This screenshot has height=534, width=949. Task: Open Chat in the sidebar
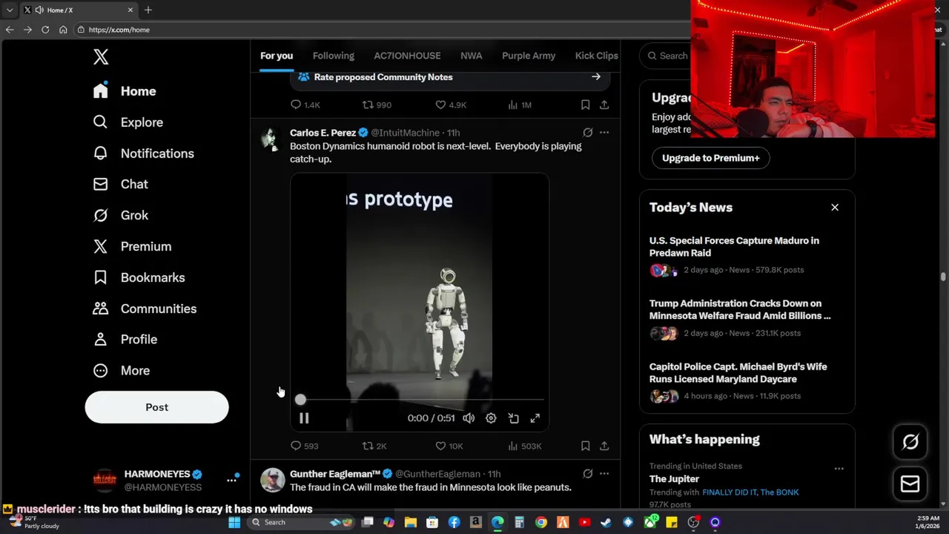point(120,184)
